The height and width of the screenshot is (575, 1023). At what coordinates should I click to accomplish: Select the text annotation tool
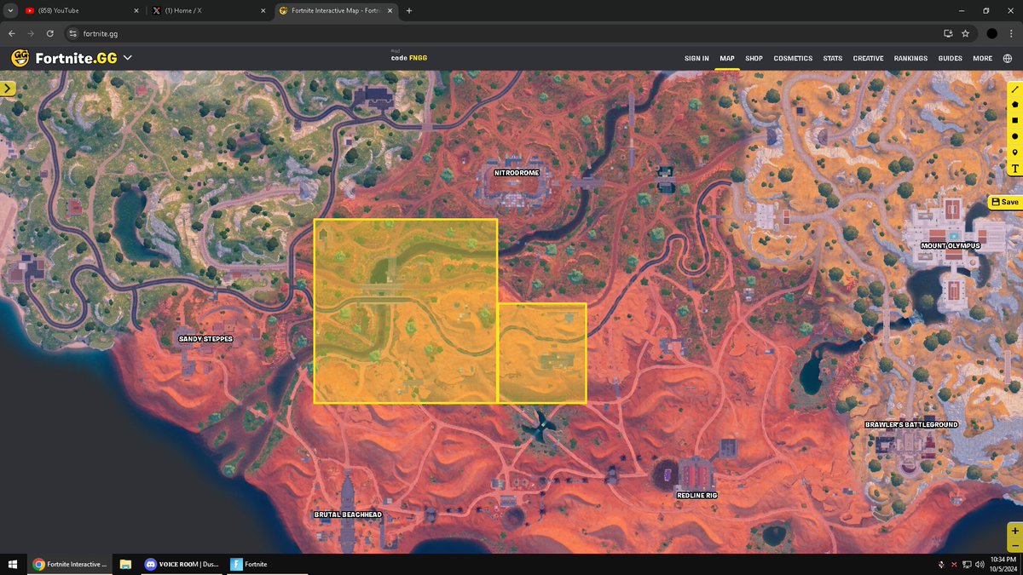tap(1015, 169)
